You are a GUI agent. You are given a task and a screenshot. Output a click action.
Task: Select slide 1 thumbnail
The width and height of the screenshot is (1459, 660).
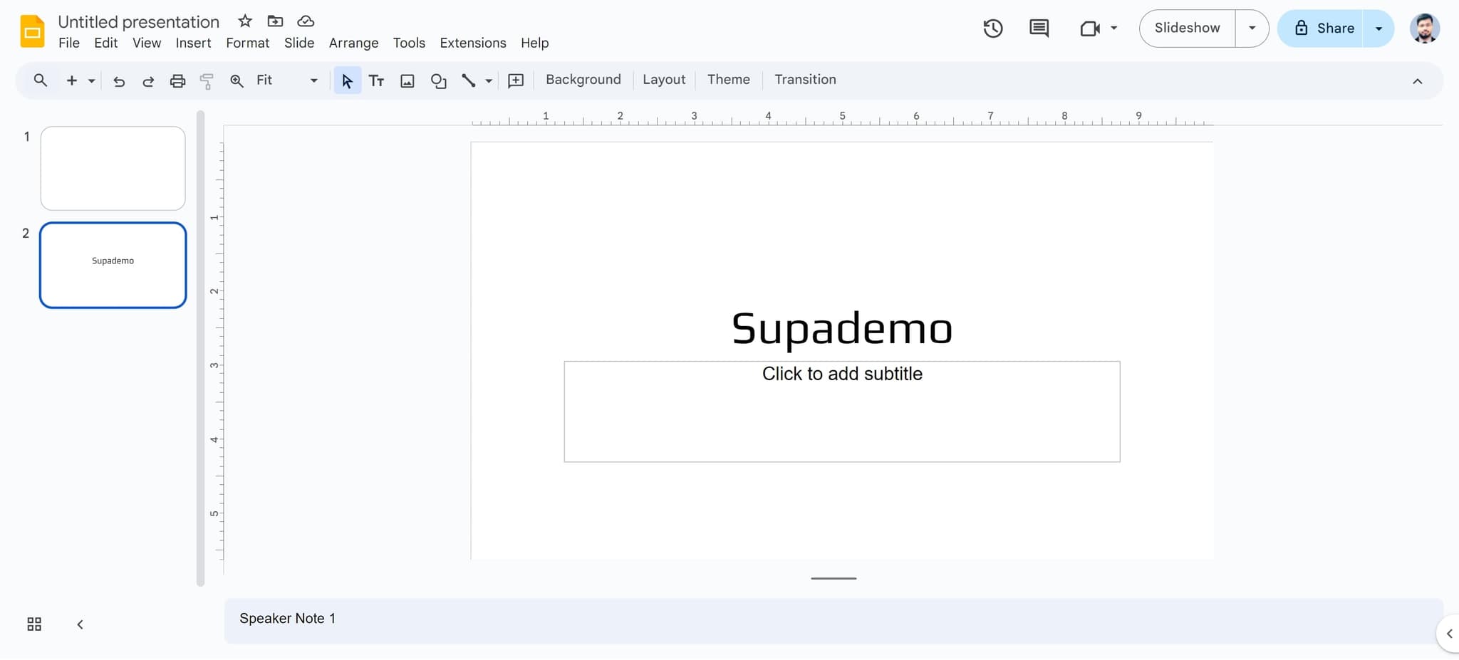tap(113, 168)
